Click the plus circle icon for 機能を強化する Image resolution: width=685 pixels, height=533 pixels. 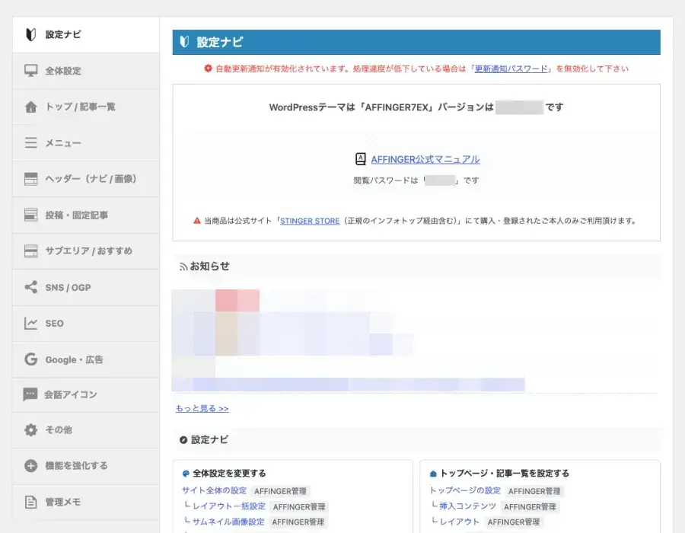click(30, 466)
